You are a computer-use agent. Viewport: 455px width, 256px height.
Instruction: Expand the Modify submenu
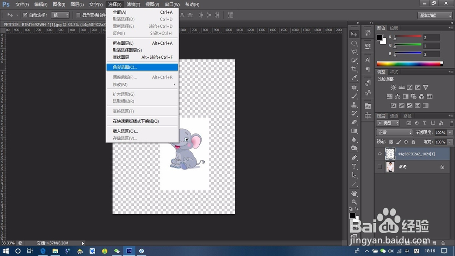(142, 85)
